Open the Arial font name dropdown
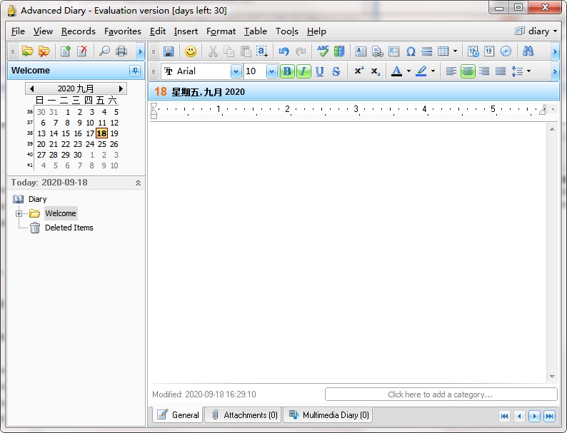Screen dimensions: 567x433 [x=236, y=71]
